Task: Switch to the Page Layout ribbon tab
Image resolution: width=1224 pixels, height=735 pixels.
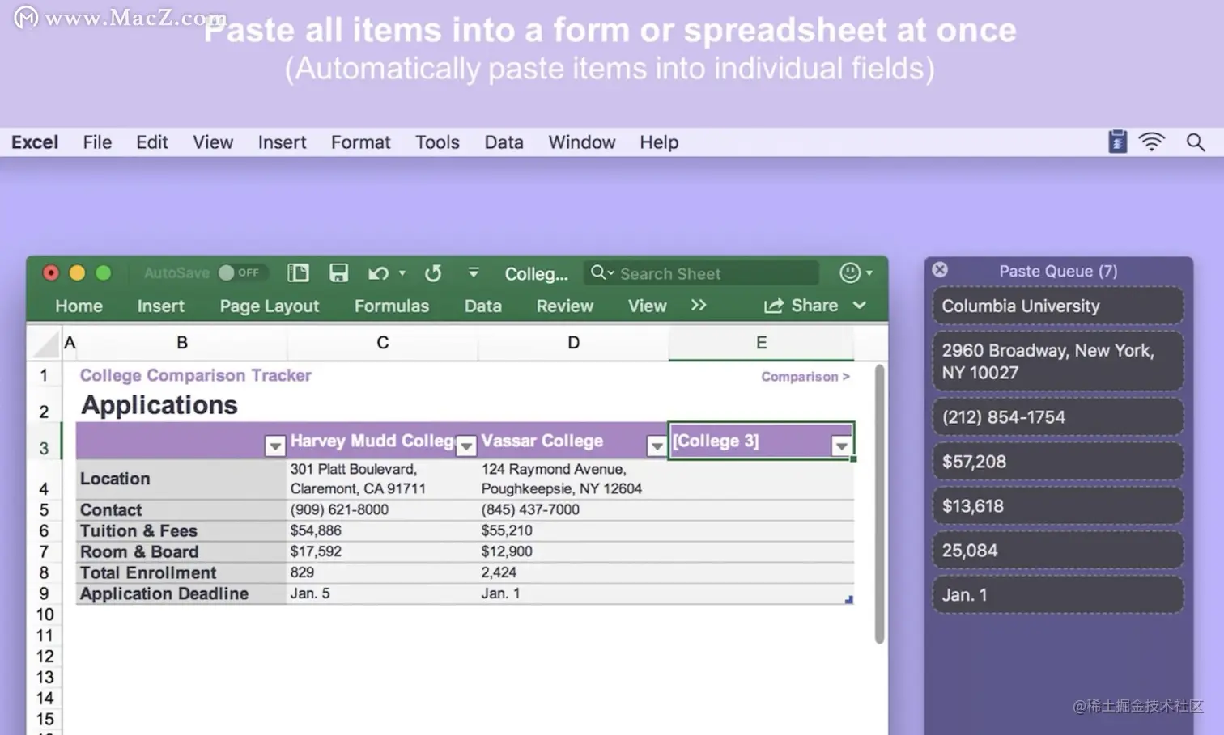Action: coord(270,306)
